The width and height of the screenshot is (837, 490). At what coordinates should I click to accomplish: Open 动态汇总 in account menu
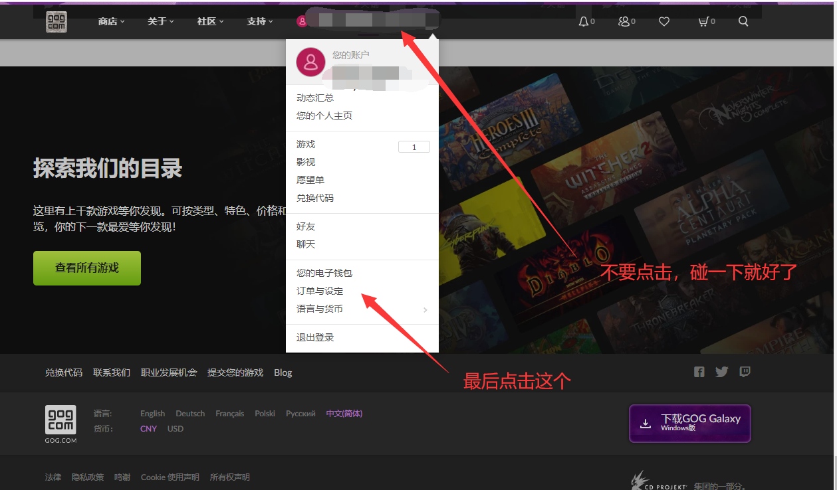pos(315,98)
